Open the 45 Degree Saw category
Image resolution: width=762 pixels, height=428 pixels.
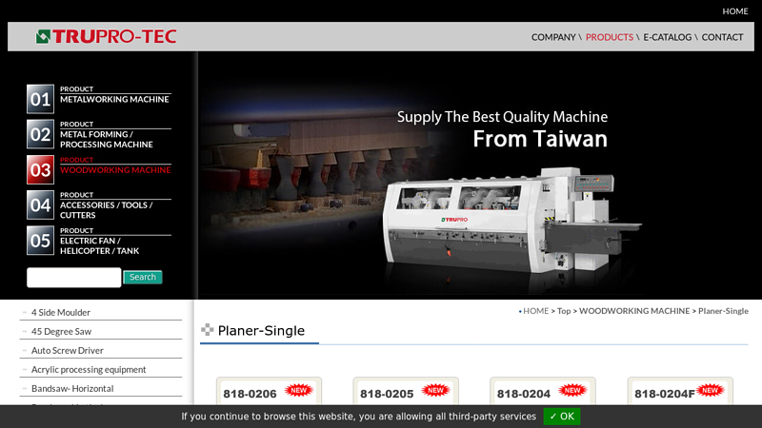coord(61,331)
